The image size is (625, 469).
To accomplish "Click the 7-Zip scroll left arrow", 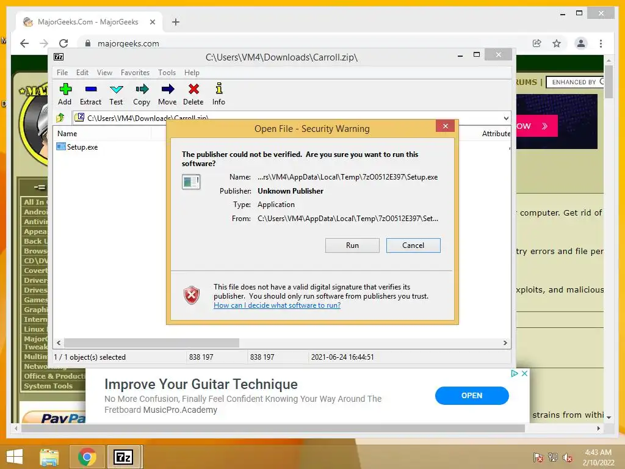I will (x=59, y=343).
